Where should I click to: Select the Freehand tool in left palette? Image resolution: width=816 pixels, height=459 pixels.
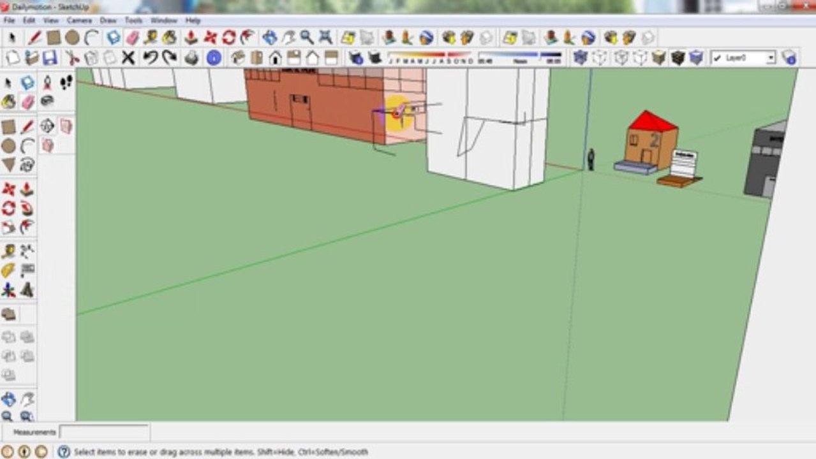tap(27, 164)
